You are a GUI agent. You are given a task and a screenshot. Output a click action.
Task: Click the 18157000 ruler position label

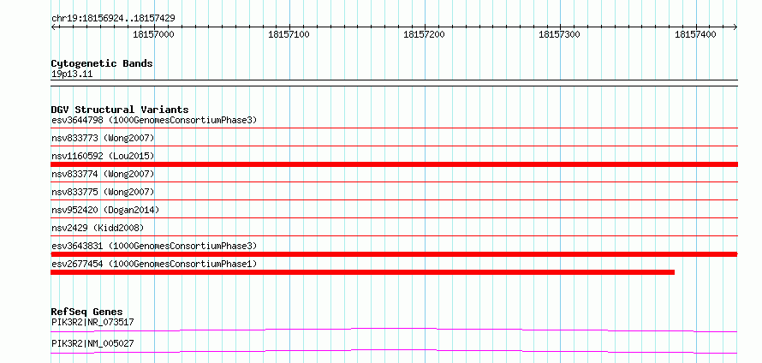tap(153, 35)
